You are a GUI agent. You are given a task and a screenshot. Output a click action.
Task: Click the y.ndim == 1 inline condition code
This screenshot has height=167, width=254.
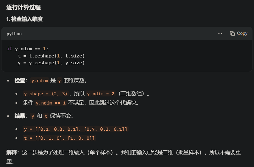coord(51,103)
